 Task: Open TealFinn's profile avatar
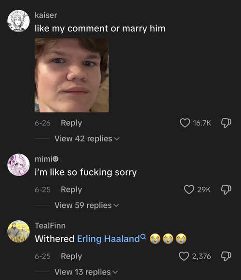19,231
